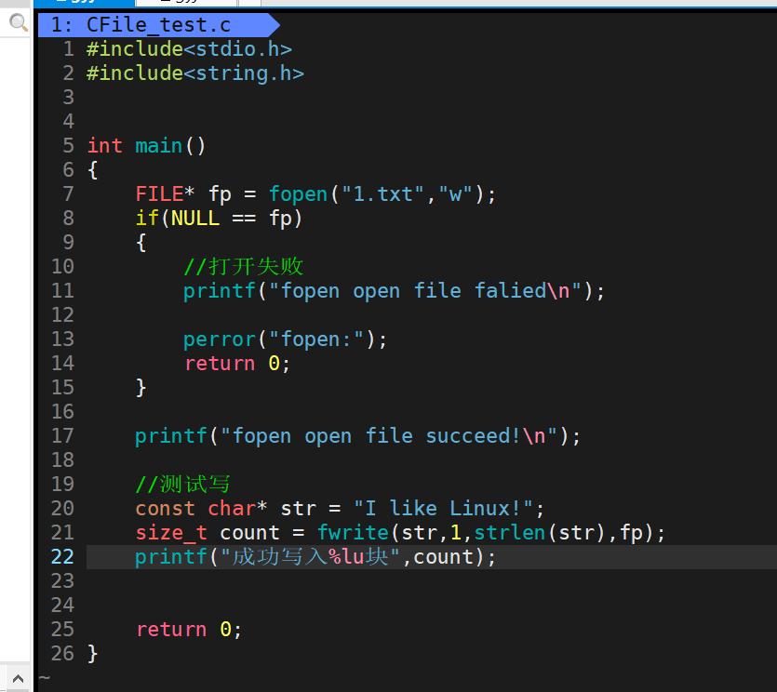Viewport: 777px width, 692px height.
Task: Click the up chevron arrow in the sidebar
Action: pyautogui.click(x=18, y=678)
